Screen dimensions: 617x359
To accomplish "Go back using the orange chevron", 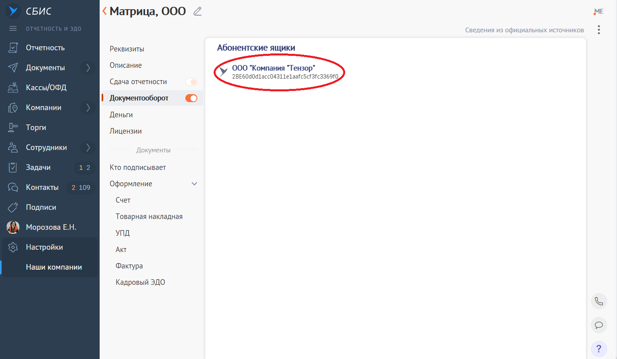I will pyautogui.click(x=104, y=11).
